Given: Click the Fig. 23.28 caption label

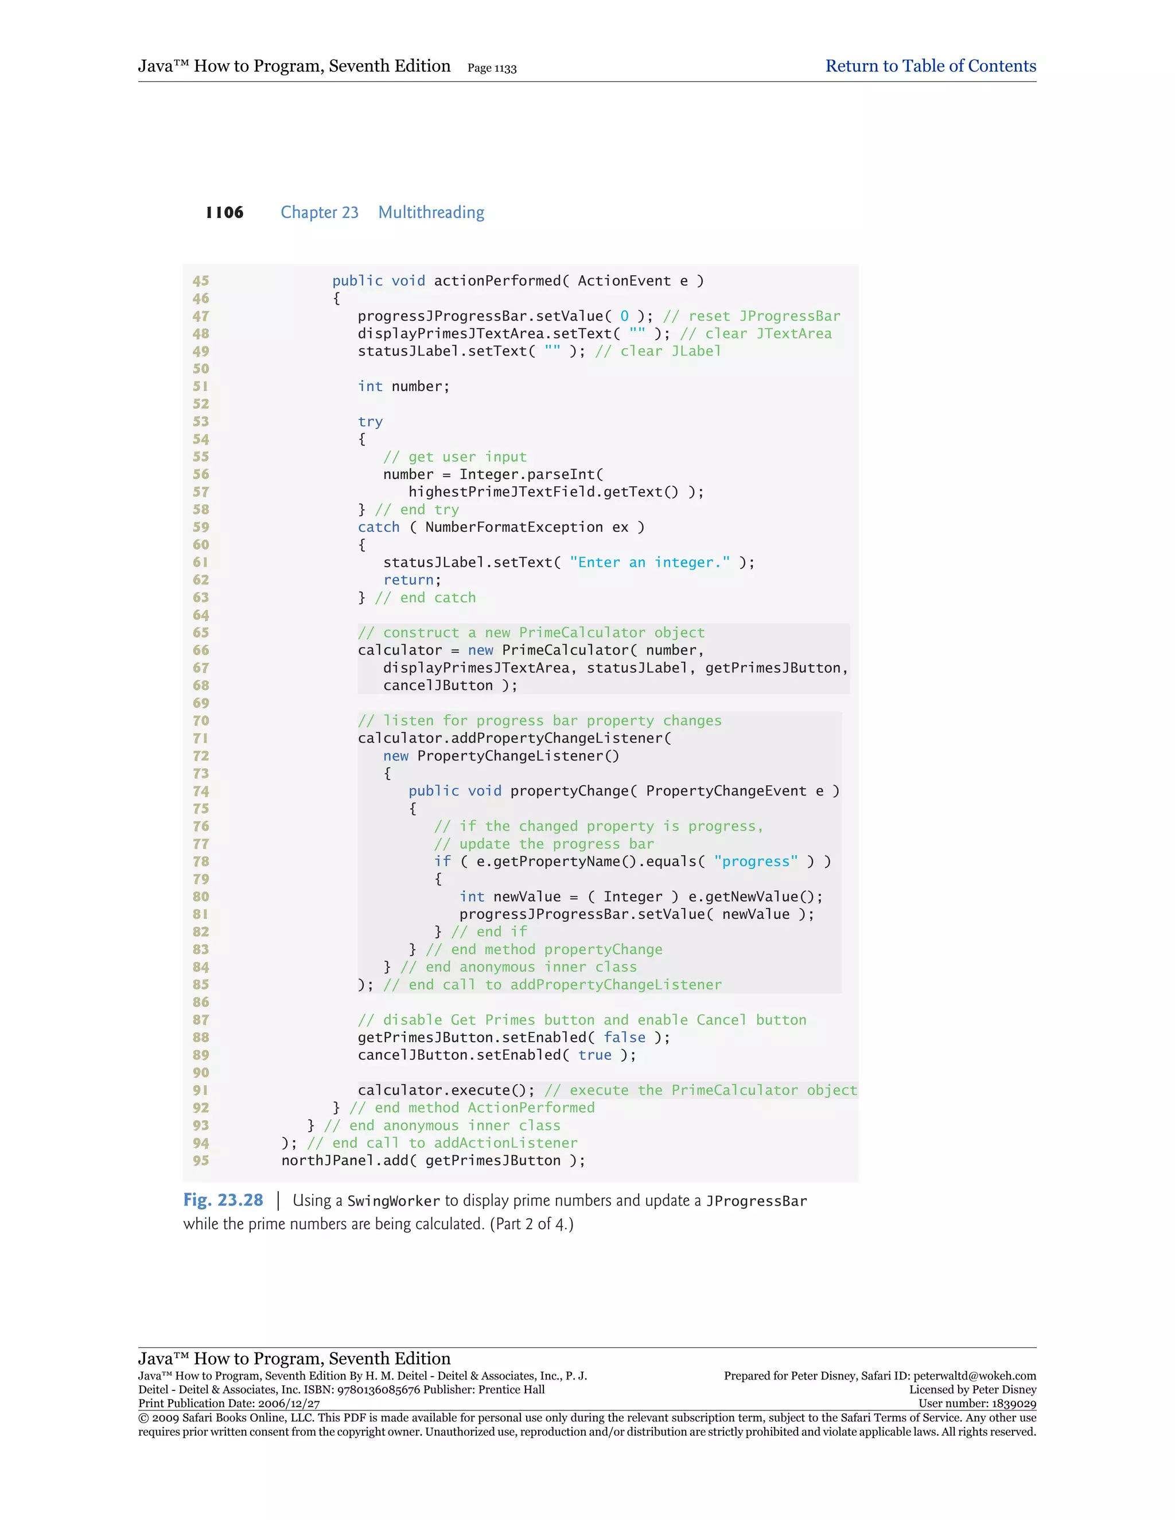Looking at the screenshot, I should click(x=223, y=1200).
